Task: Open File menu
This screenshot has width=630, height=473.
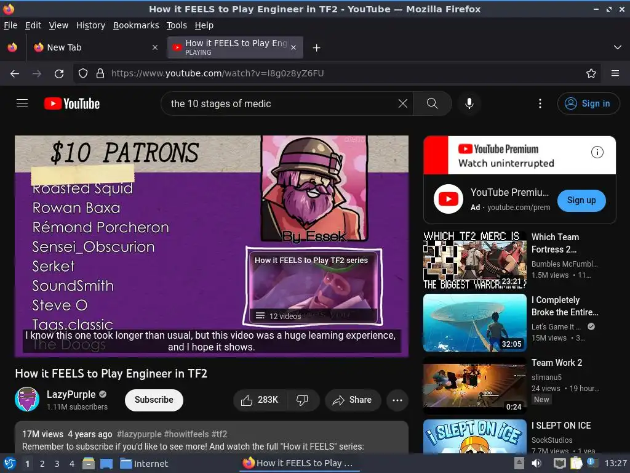Action: coord(10,25)
